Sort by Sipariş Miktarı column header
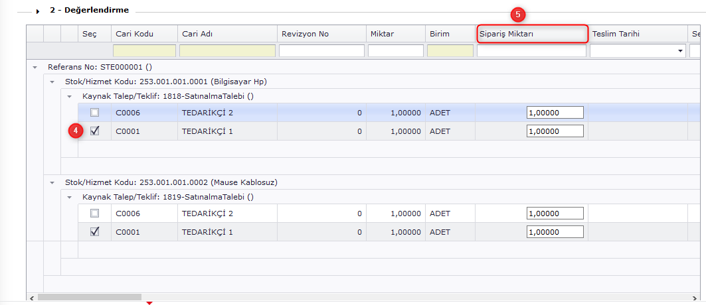The height and width of the screenshot is (305, 706). pyautogui.click(x=531, y=34)
